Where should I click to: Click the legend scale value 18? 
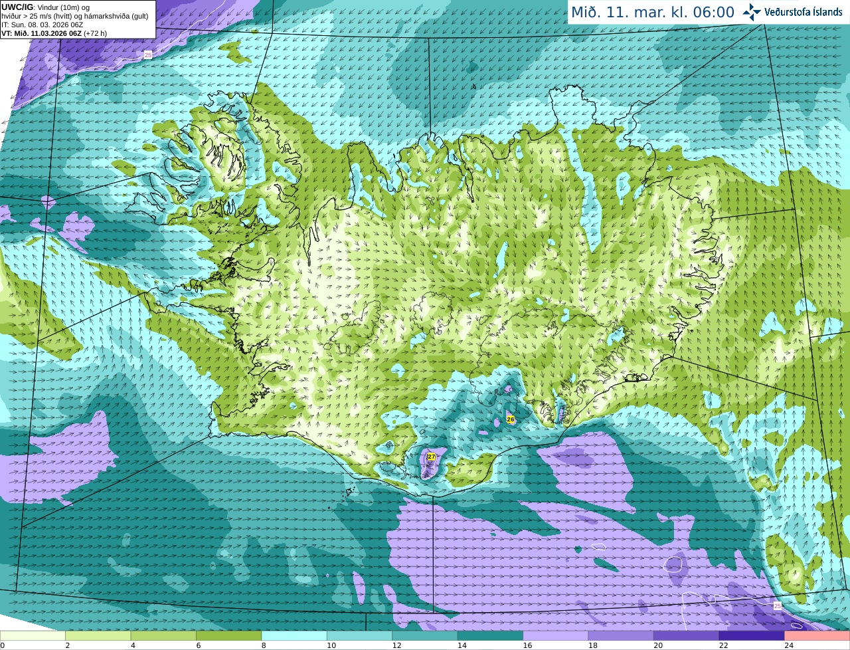[x=593, y=645]
